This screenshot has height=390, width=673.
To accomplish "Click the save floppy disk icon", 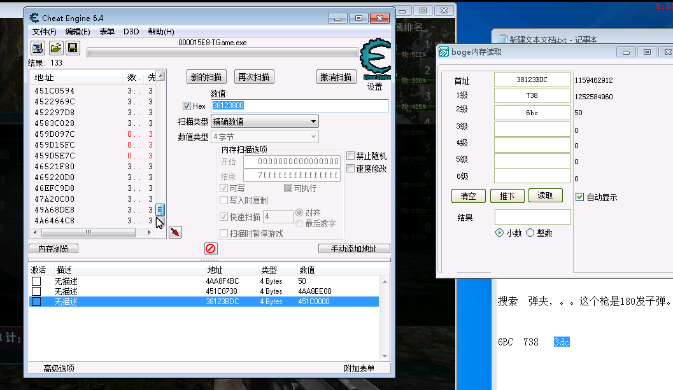I will point(73,48).
